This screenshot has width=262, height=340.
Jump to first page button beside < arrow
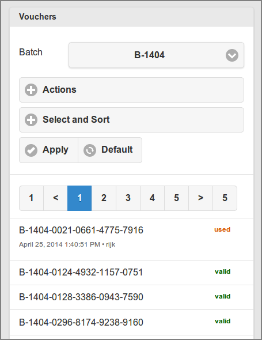point(32,198)
